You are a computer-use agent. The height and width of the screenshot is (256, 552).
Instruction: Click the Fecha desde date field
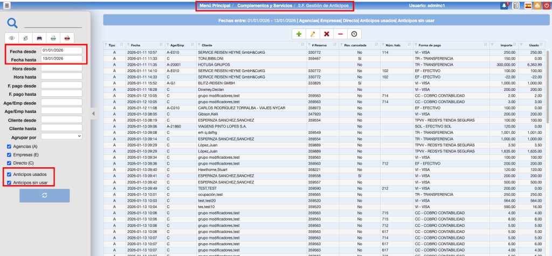(61, 50)
